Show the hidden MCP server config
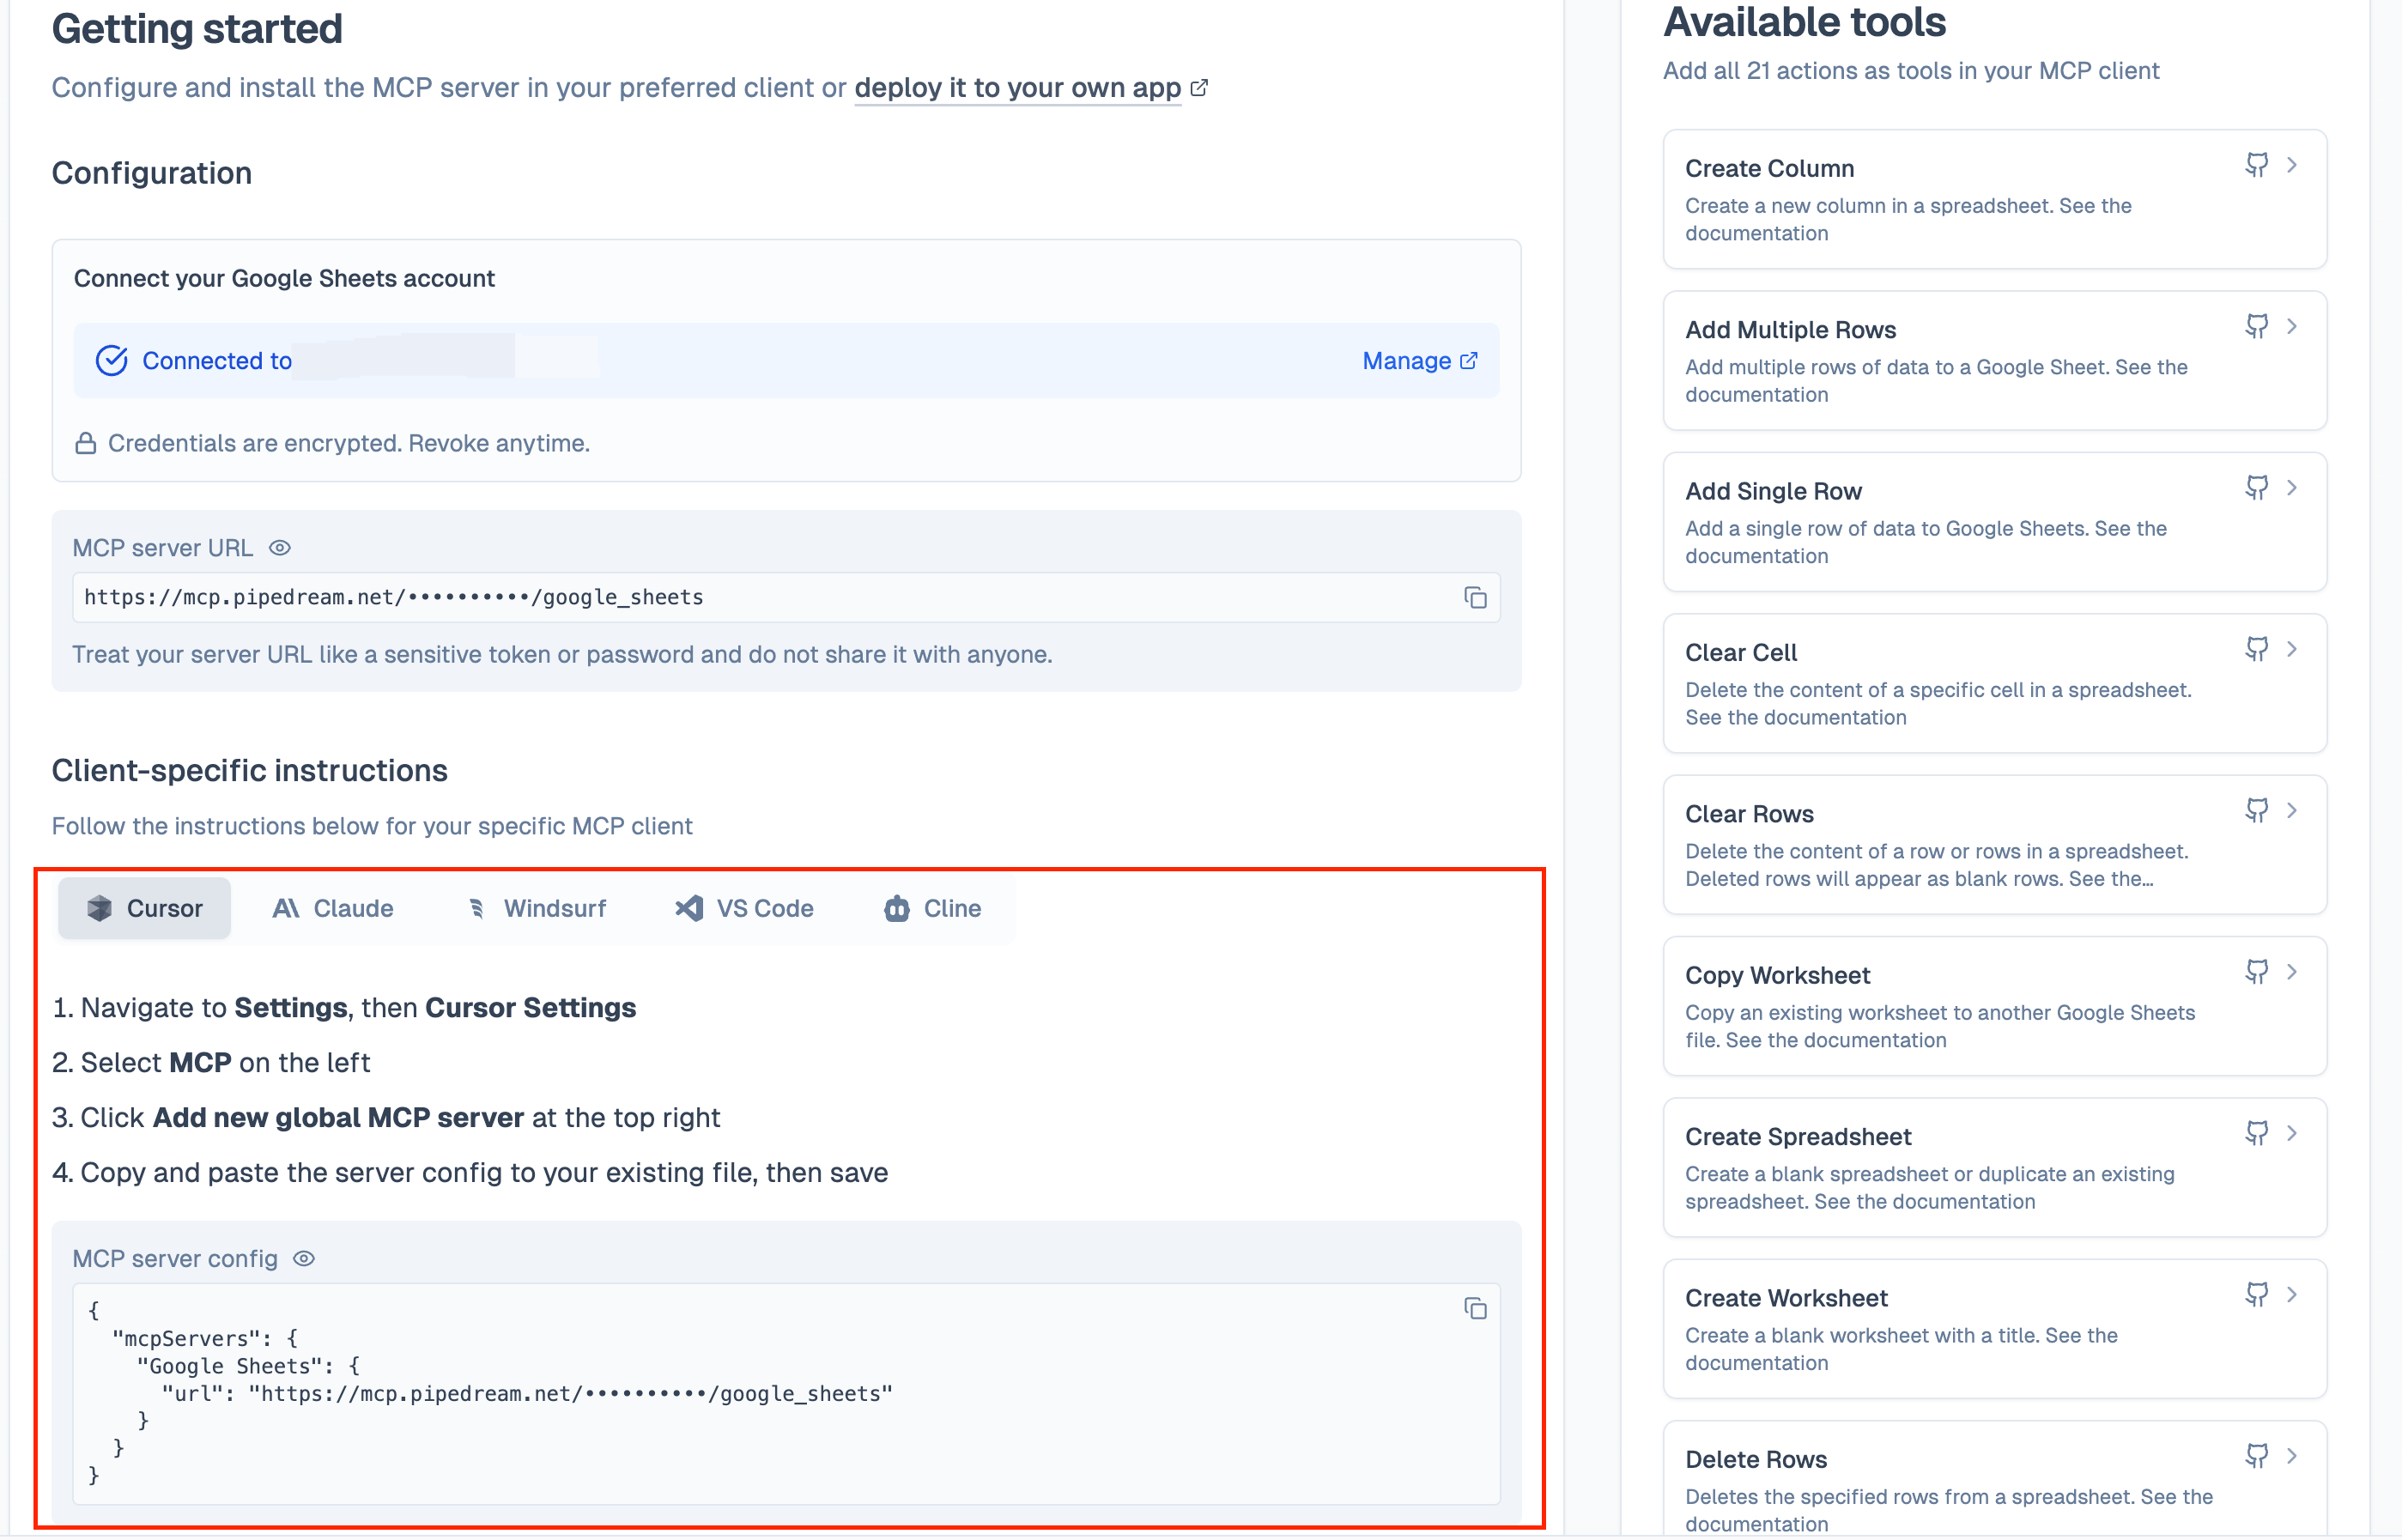Image resolution: width=2402 pixels, height=1540 pixels. tap(304, 1259)
